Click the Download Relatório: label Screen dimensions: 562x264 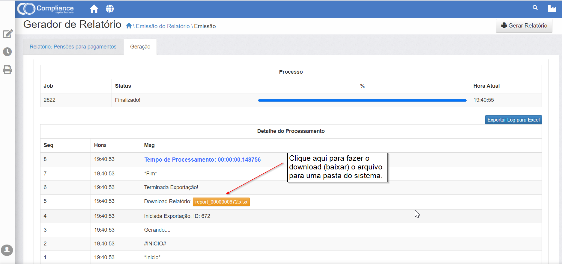(168, 201)
